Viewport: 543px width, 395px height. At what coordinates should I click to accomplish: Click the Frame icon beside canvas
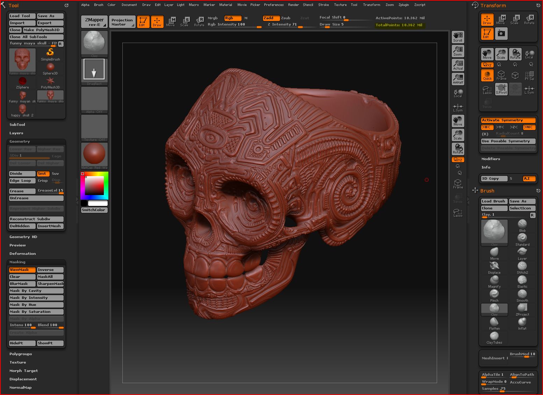point(458,184)
